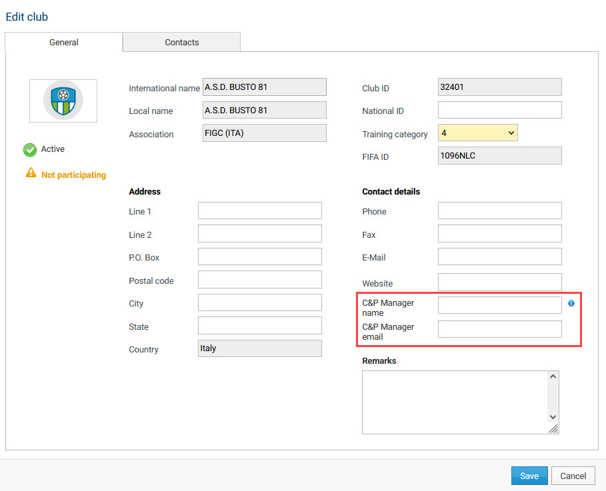
Task: Click the Not participating status text
Action: click(73, 175)
